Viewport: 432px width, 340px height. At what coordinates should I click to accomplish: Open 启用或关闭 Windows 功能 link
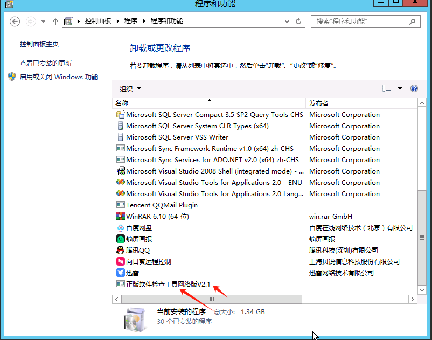point(59,77)
